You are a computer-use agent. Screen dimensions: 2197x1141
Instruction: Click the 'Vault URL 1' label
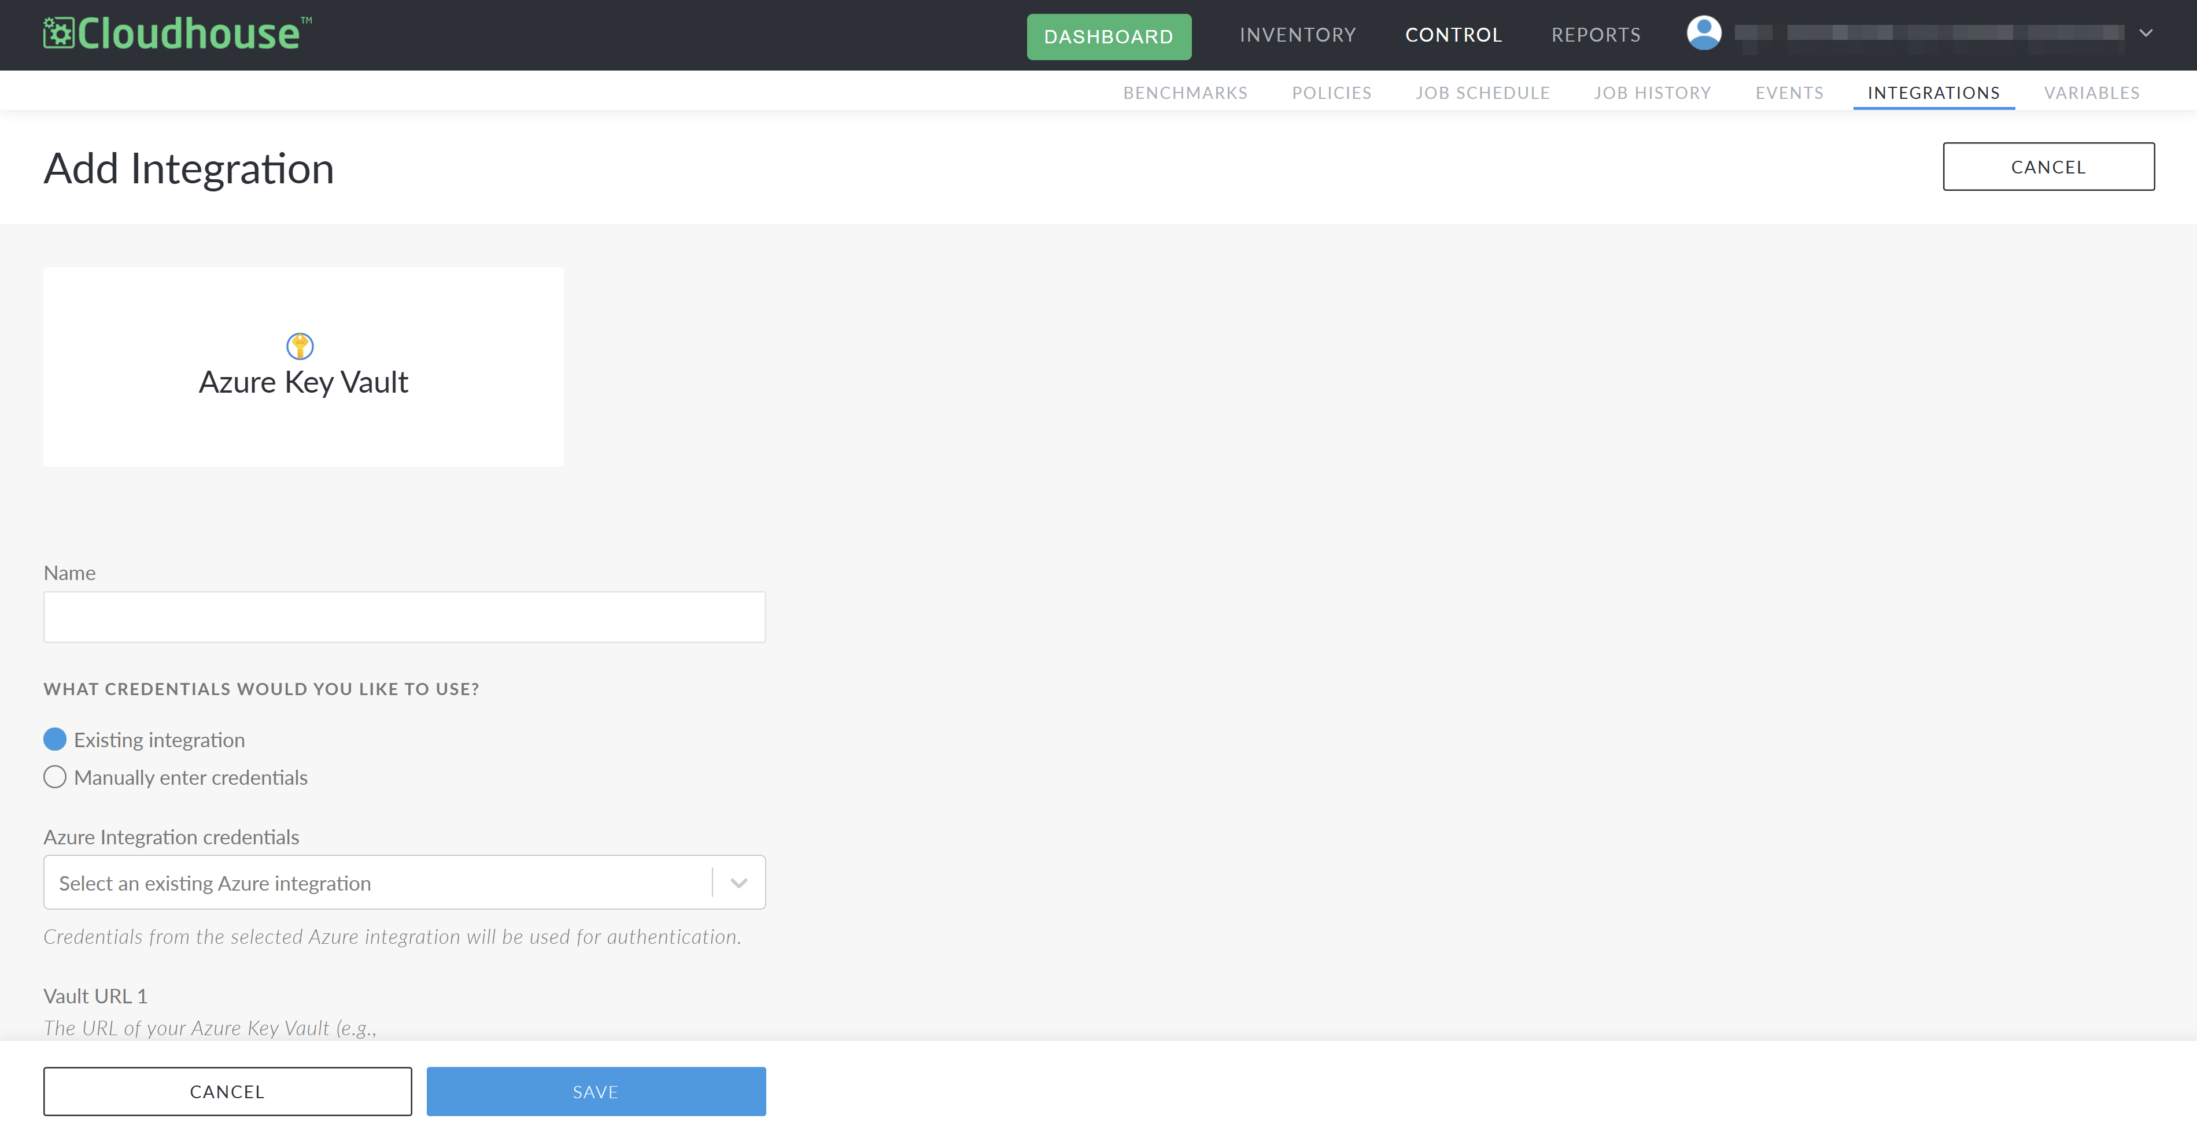click(x=95, y=996)
